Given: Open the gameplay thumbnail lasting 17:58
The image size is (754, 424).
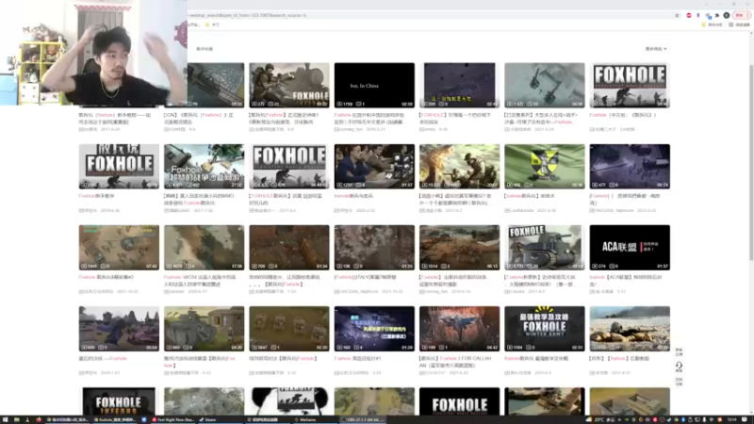Looking at the screenshot, I should (x=204, y=247).
